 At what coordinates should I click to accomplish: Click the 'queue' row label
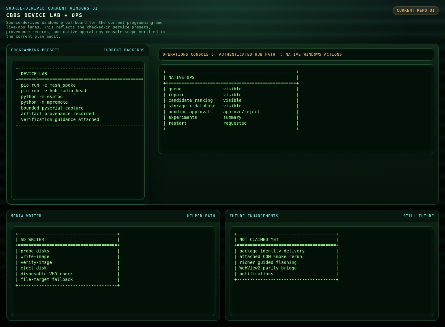click(175, 89)
